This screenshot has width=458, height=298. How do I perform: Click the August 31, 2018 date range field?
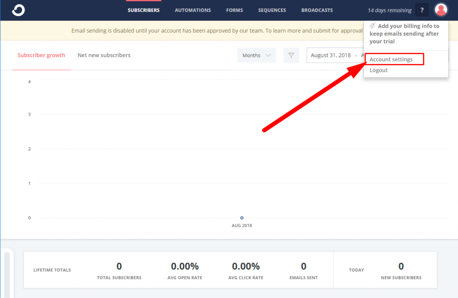[335, 55]
